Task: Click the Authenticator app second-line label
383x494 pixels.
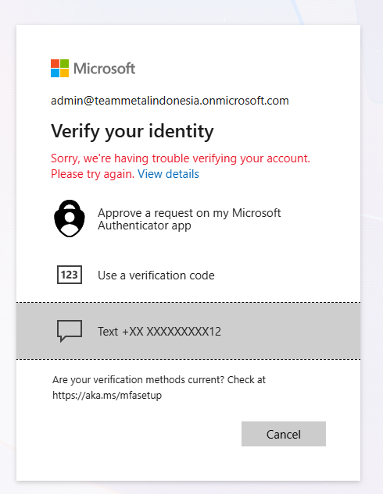Action: click(145, 226)
